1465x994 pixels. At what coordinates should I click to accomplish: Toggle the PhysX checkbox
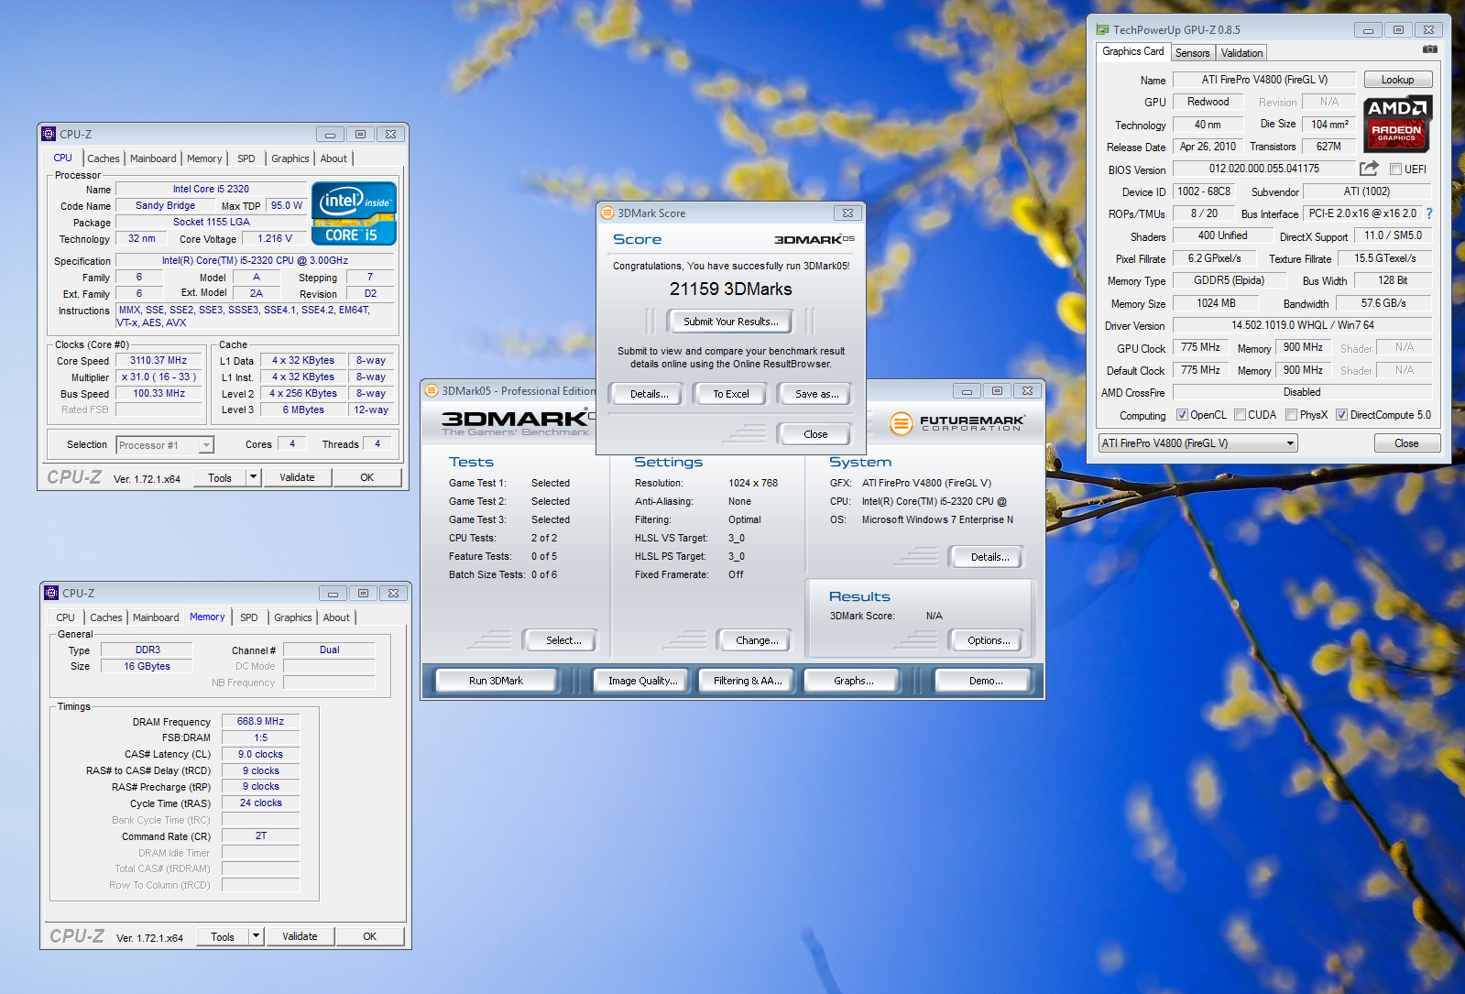tap(1291, 415)
